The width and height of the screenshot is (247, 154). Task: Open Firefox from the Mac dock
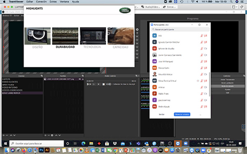[x=24, y=150]
